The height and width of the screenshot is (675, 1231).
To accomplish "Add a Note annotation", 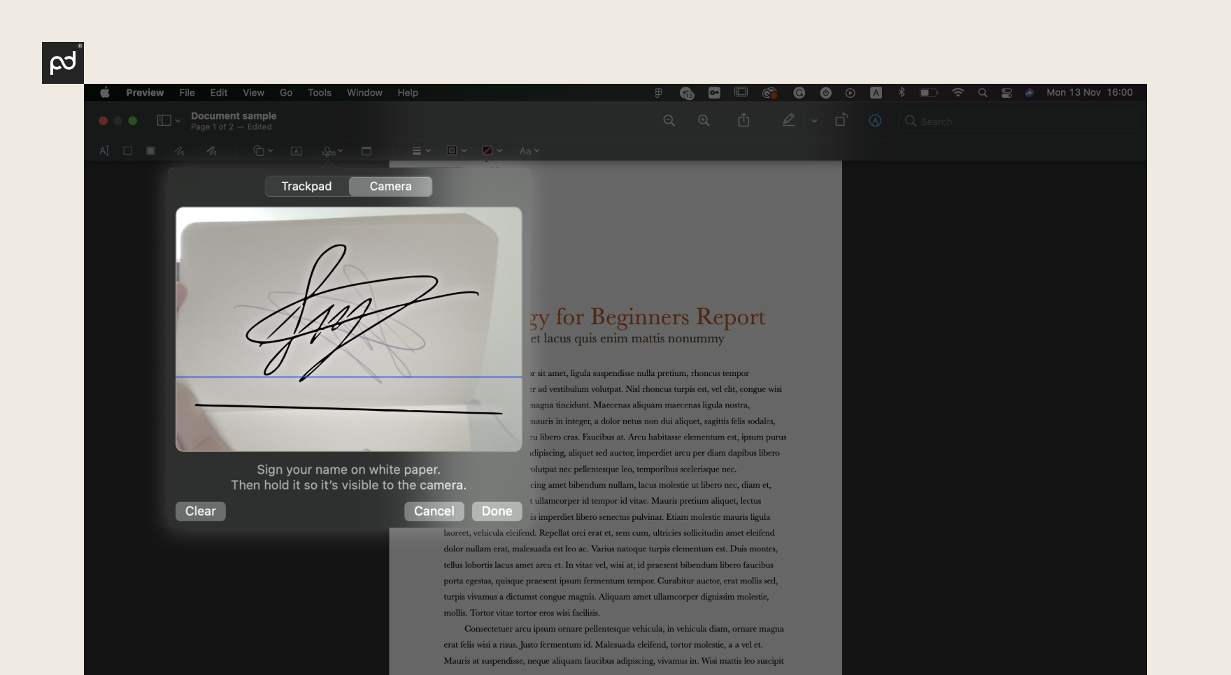I will (x=367, y=150).
